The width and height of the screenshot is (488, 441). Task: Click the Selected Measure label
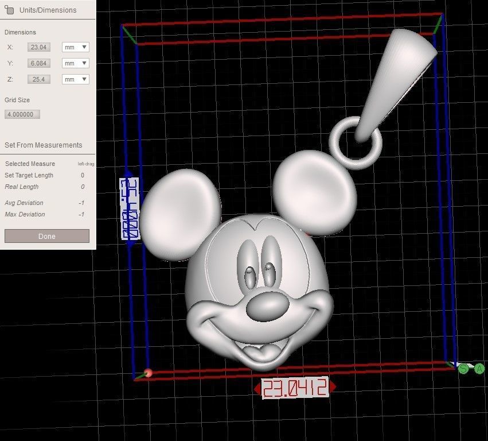click(x=30, y=164)
